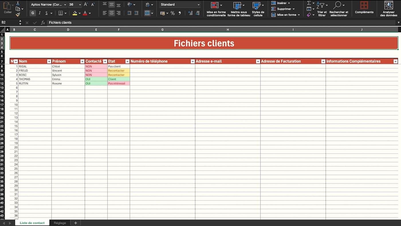This screenshot has height=226, width=401.
Task: Open the Prénom column filter dropdown
Action: coord(82,62)
